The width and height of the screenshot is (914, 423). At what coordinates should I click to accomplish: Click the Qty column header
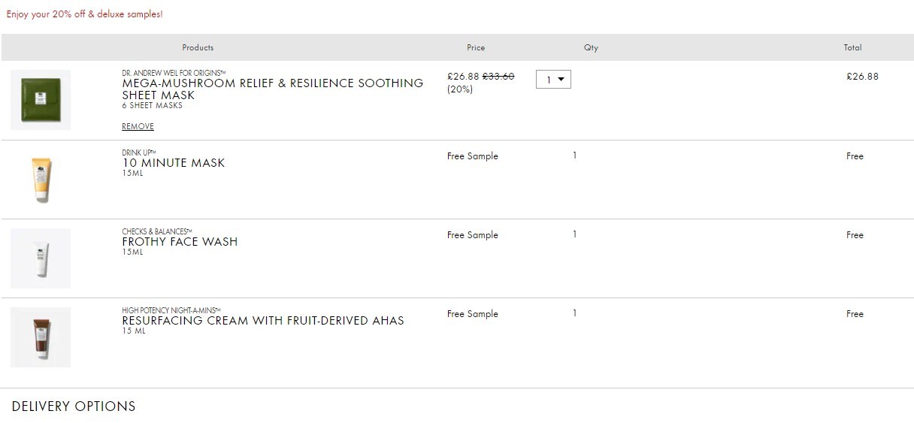tap(591, 47)
